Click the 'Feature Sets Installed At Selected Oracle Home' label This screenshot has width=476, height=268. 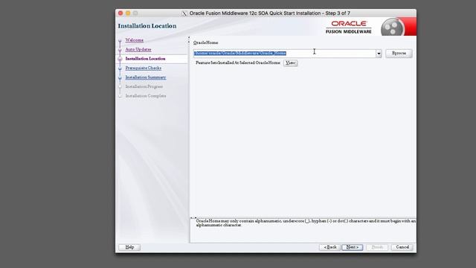238,63
